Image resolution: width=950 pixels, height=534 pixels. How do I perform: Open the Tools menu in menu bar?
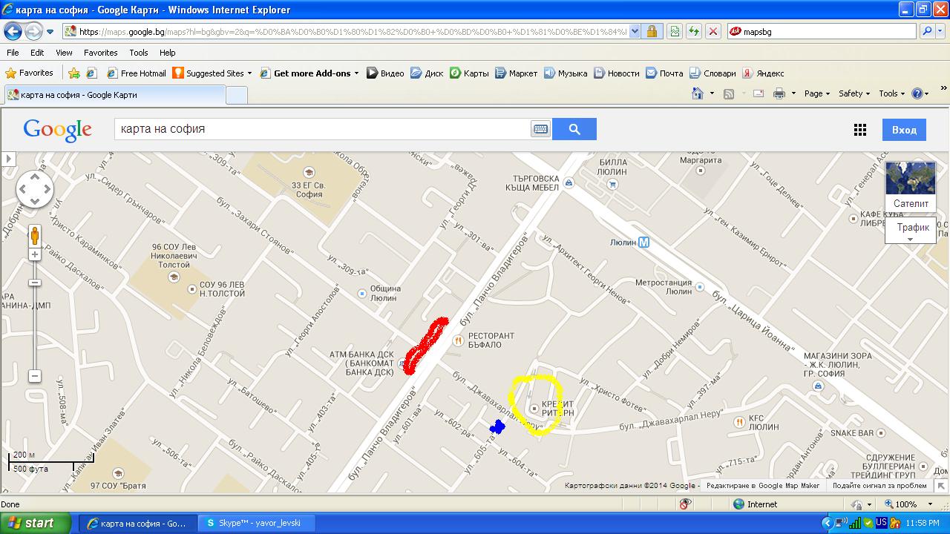(x=139, y=53)
